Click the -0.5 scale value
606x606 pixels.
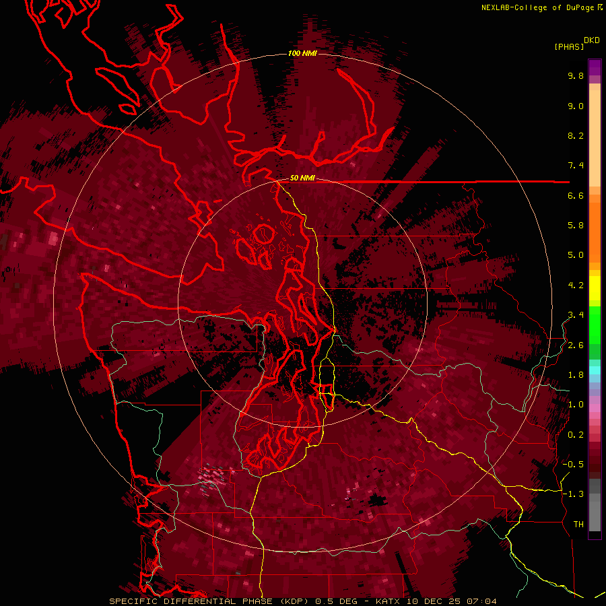(573, 465)
